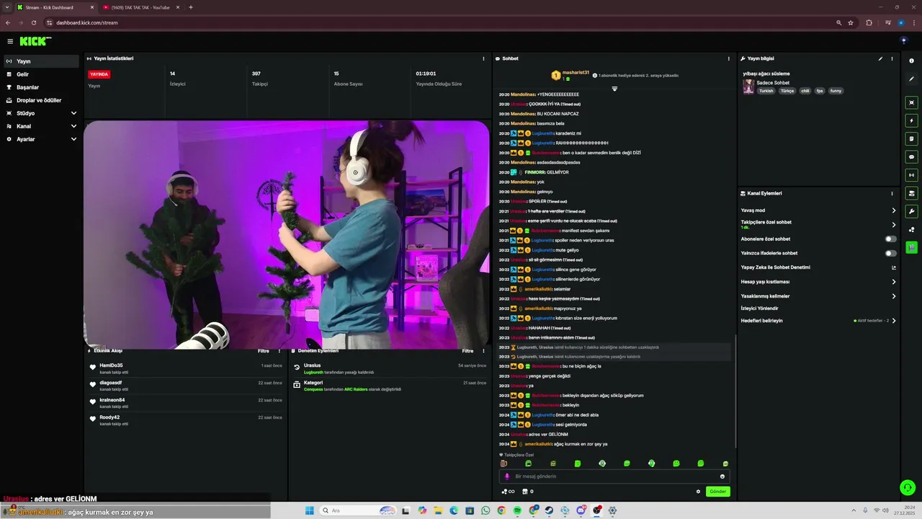This screenshot has width=922, height=519.
Task: Open the Gelir page in the sidebar
Action: [41, 74]
